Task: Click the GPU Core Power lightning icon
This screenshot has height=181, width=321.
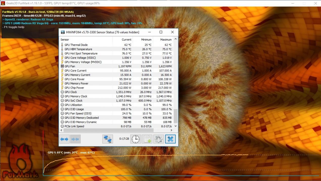Action: click(x=62, y=79)
